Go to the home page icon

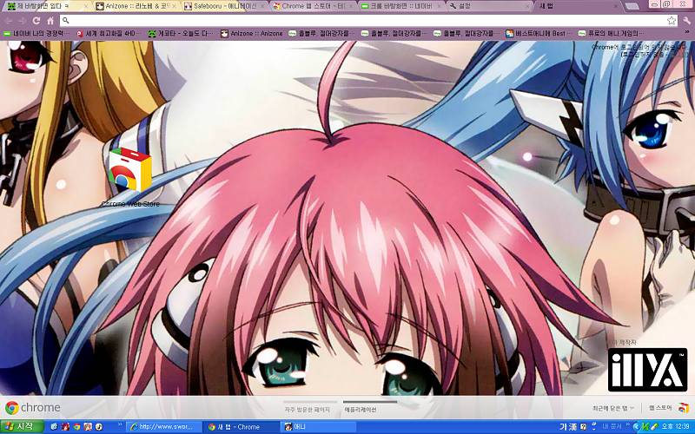coord(50,20)
